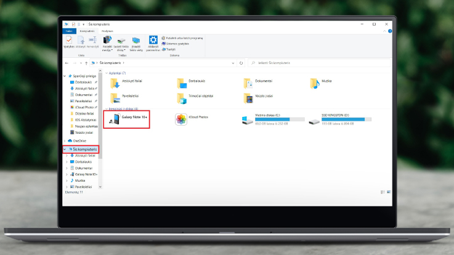454x255 pixels.
Task: Click the system settings gear icon
Action: click(x=153, y=40)
